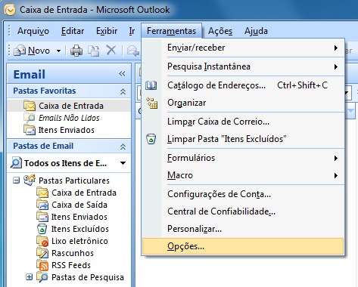Click the Caixa de Saída outbox icon
The width and height of the screenshot is (358, 287).
click(42, 205)
